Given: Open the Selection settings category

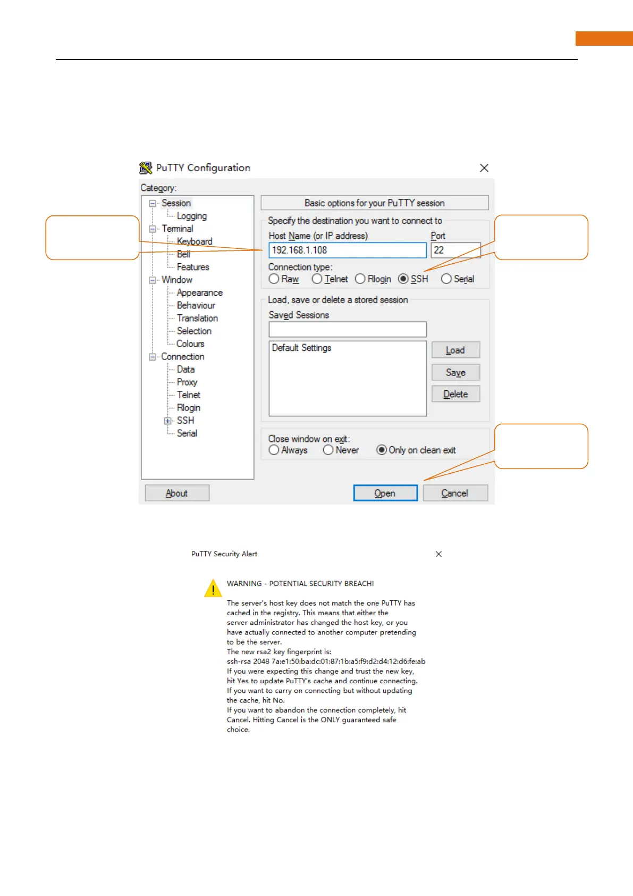Looking at the screenshot, I should pyautogui.click(x=194, y=331).
